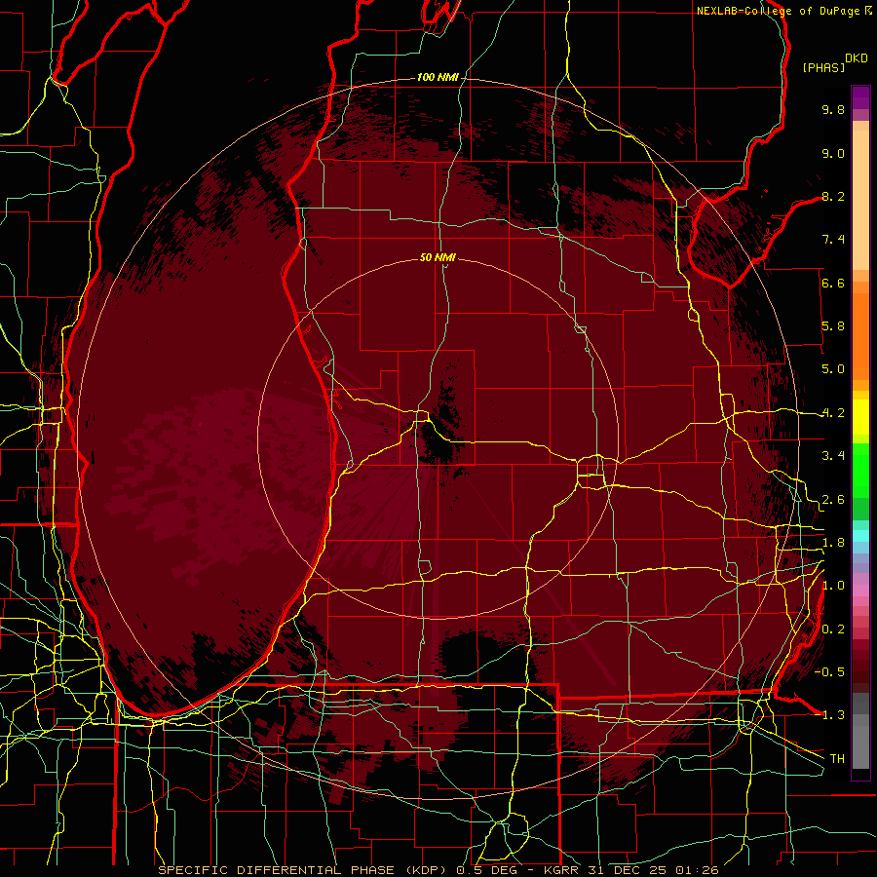The image size is (877, 877).
Task: Click the 100 NMI range ring label
Action: (438, 77)
